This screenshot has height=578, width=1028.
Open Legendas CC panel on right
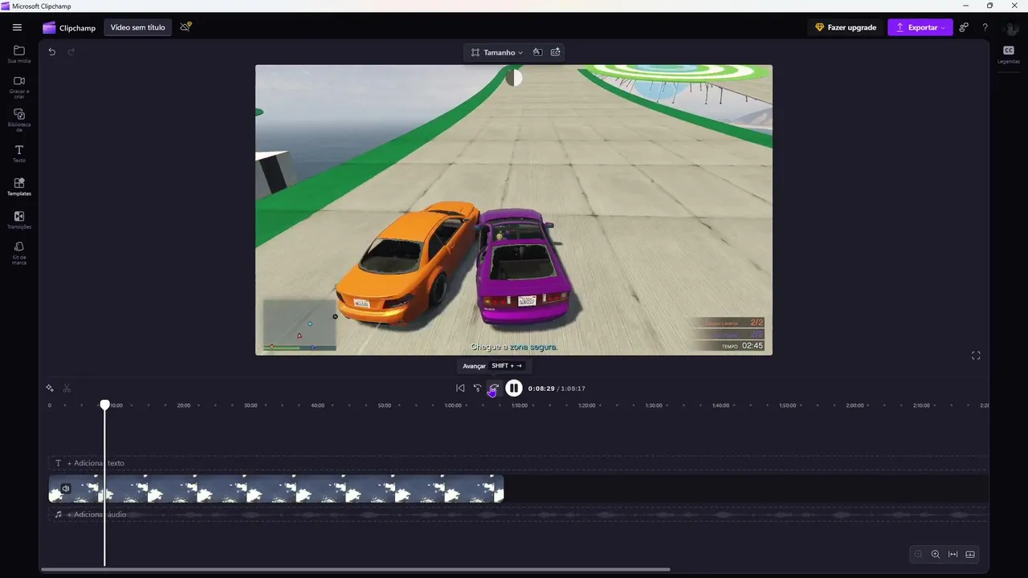tap(1009, 55)
